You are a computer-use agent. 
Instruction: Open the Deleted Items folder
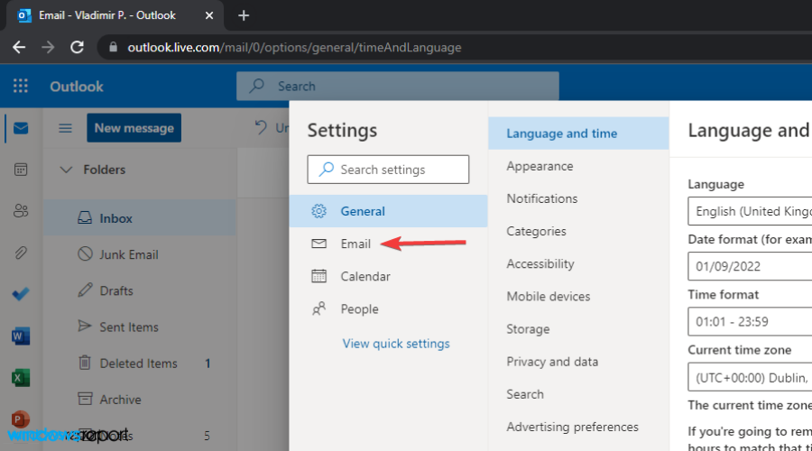140,363
